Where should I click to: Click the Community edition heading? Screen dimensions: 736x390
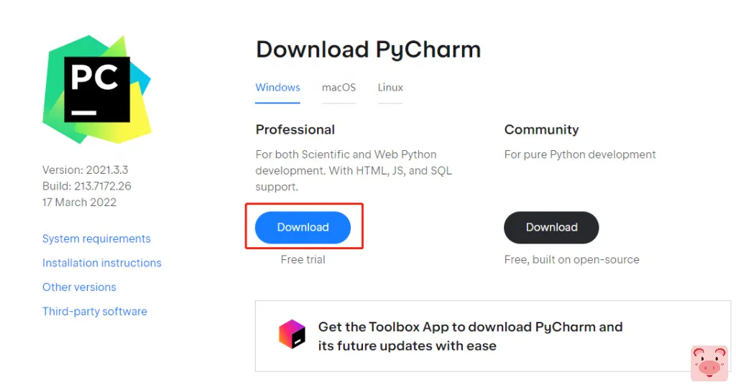click(541, 130)
